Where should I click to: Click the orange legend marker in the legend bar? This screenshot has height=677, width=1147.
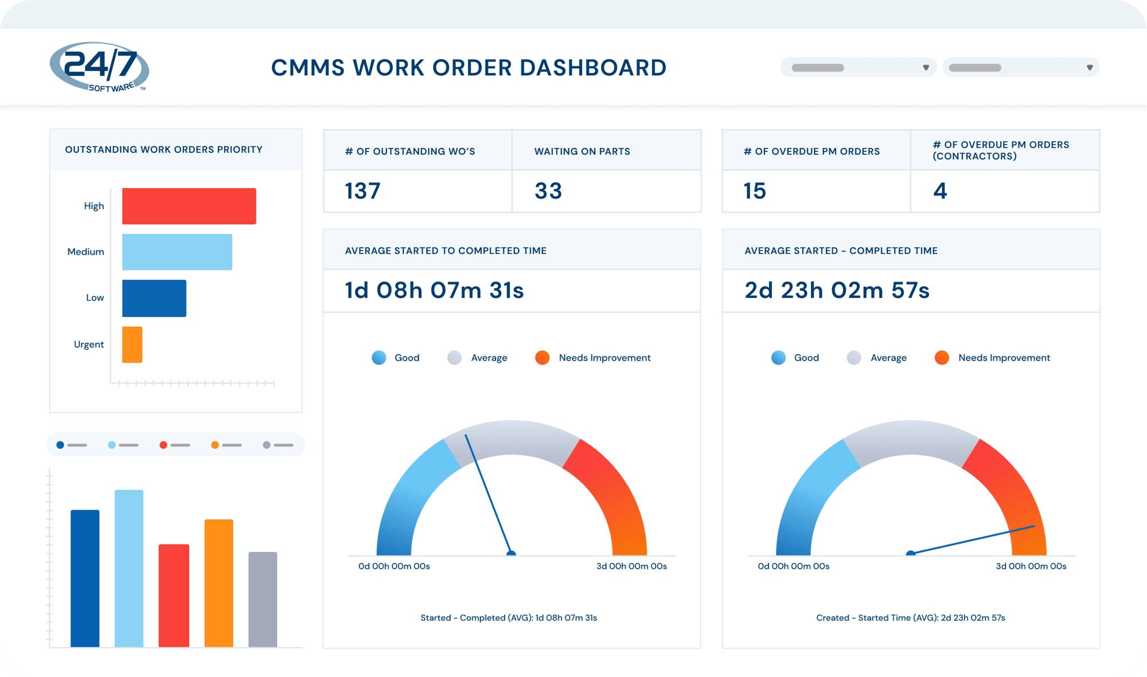pos(215,444)
